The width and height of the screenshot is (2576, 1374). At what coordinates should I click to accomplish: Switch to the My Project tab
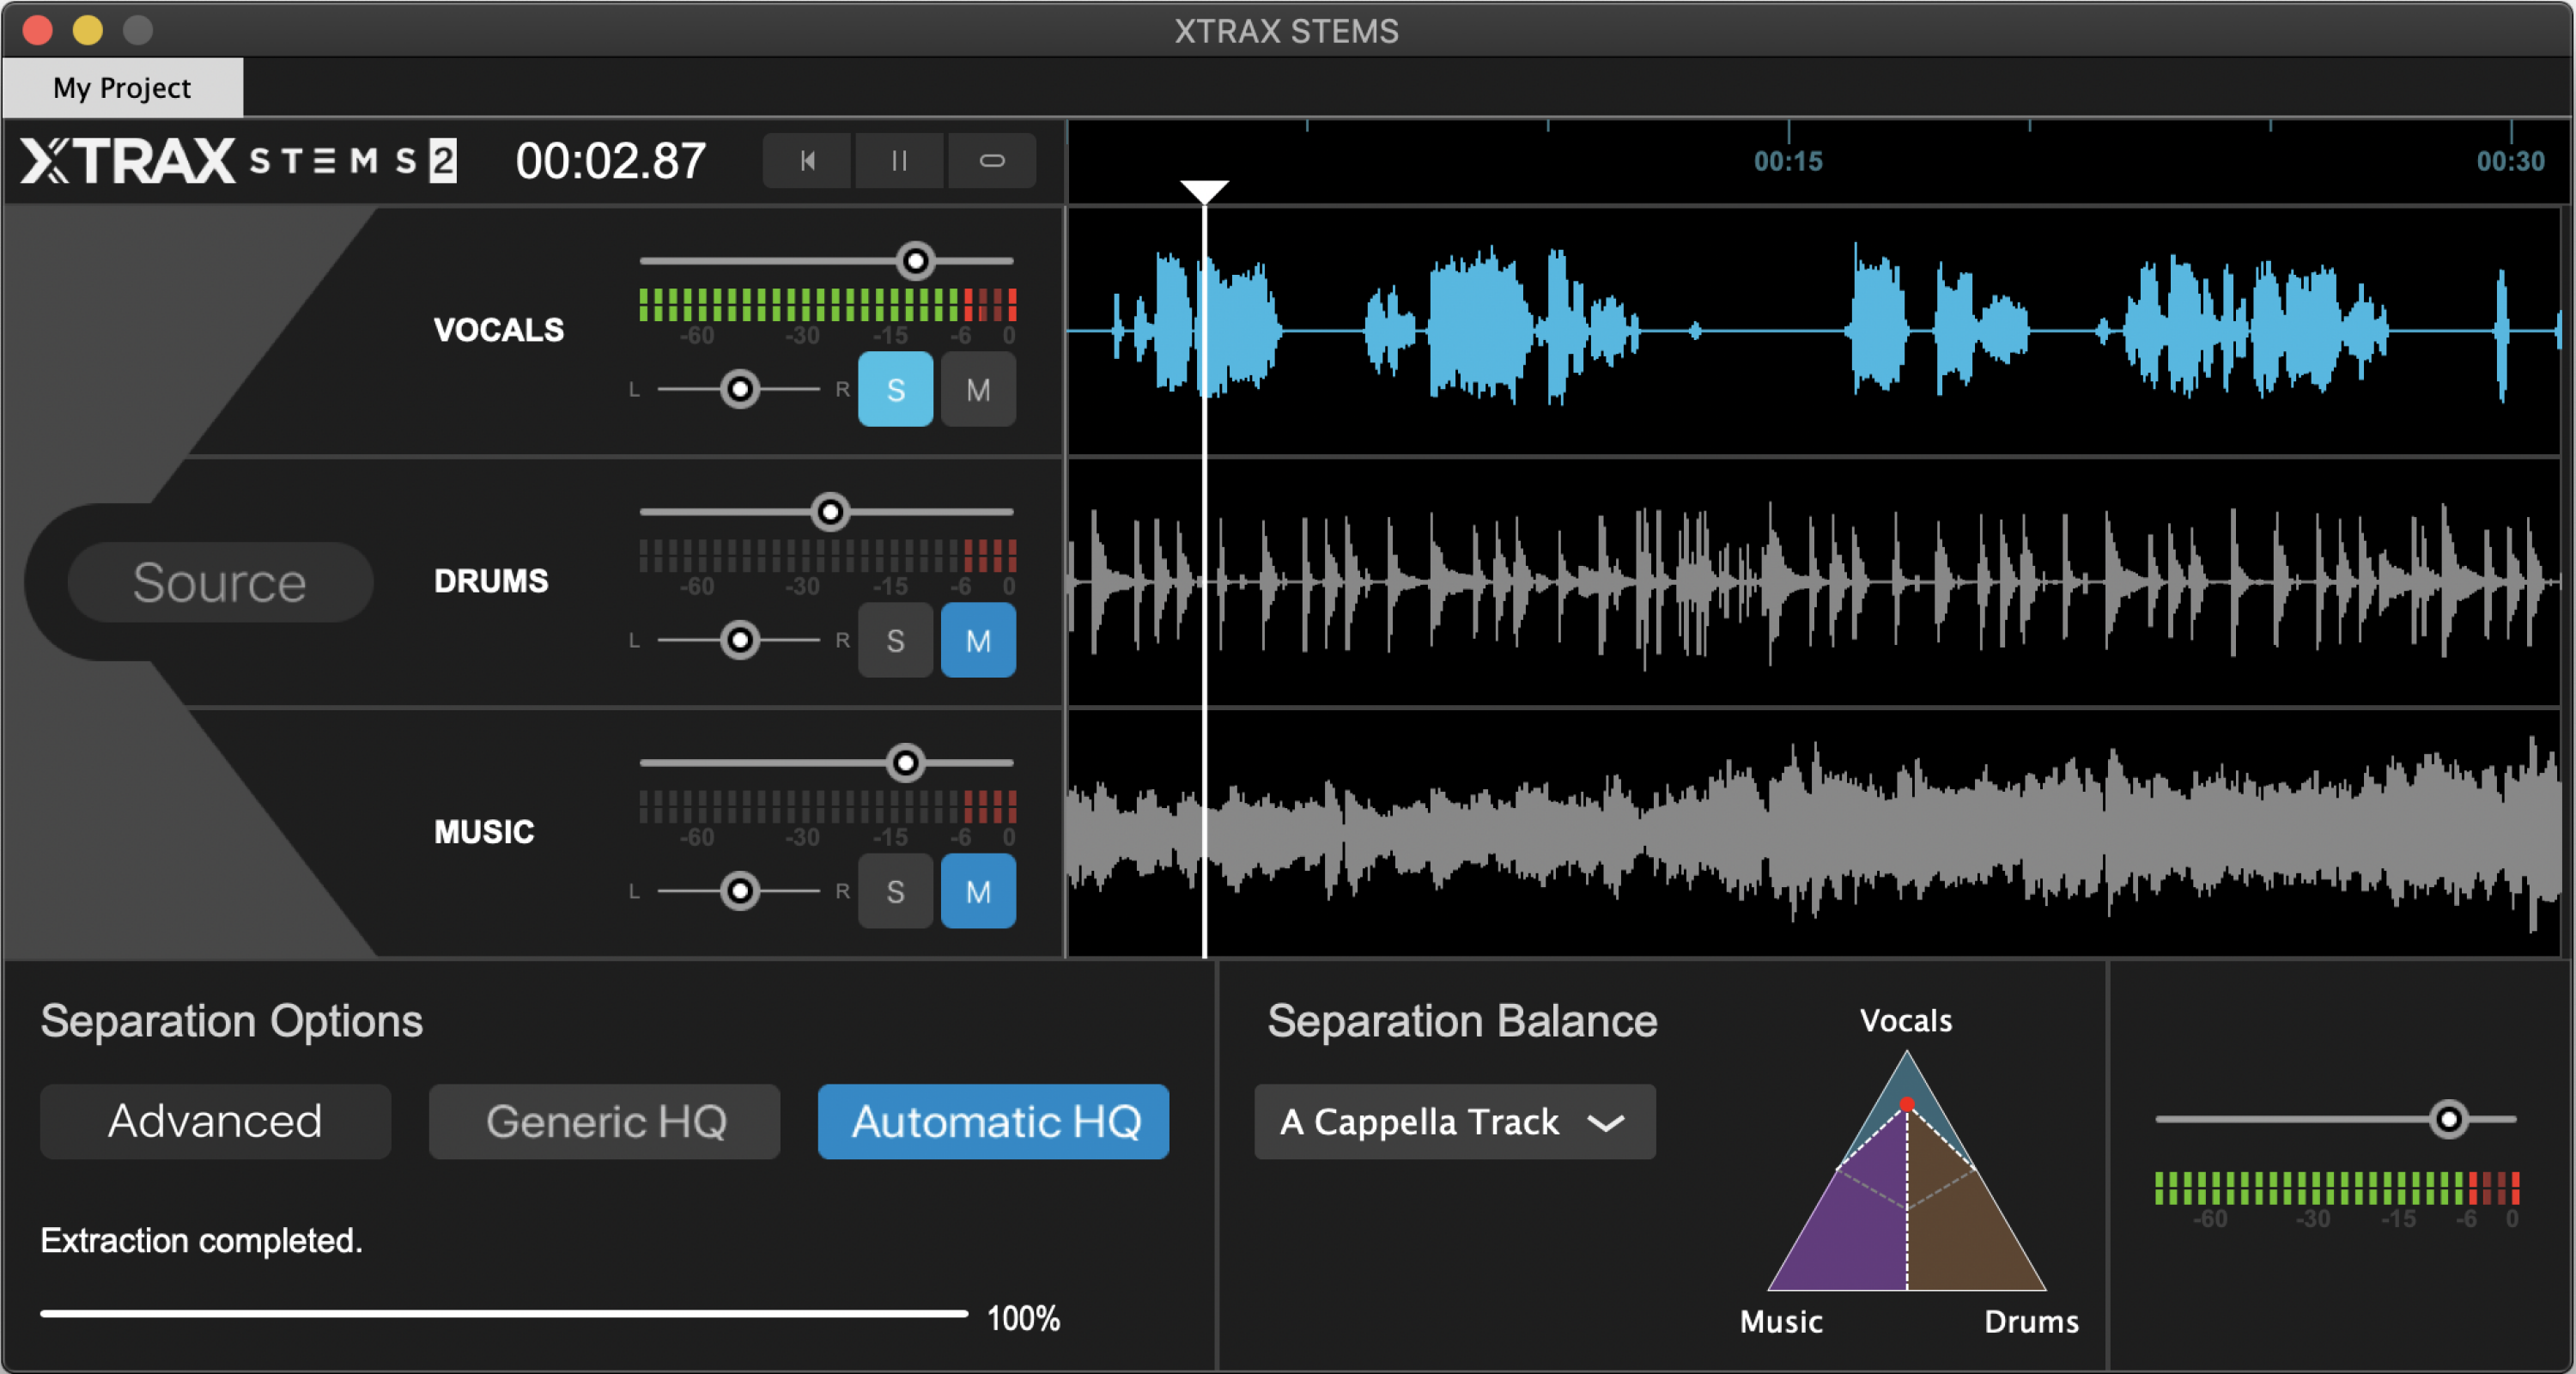click(122, 88)
